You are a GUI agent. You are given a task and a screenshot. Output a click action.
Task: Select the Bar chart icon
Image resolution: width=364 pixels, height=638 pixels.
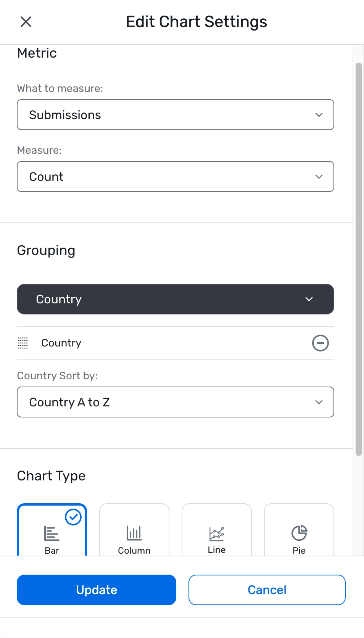tap(52, 533)
